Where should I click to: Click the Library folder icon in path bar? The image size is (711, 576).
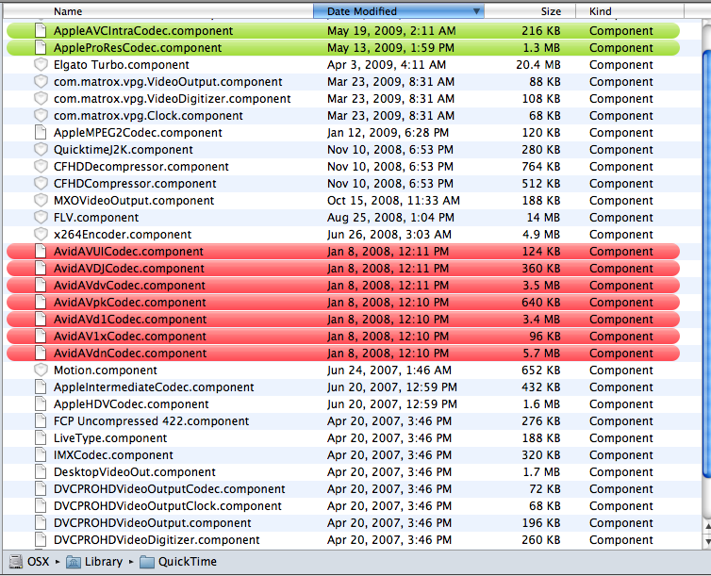pyautogui.click(x=74, y=562)
